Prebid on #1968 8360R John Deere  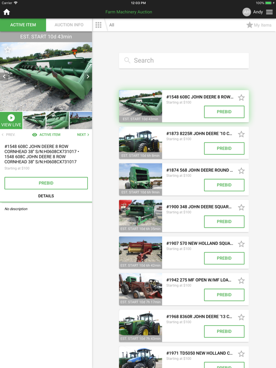224,332
